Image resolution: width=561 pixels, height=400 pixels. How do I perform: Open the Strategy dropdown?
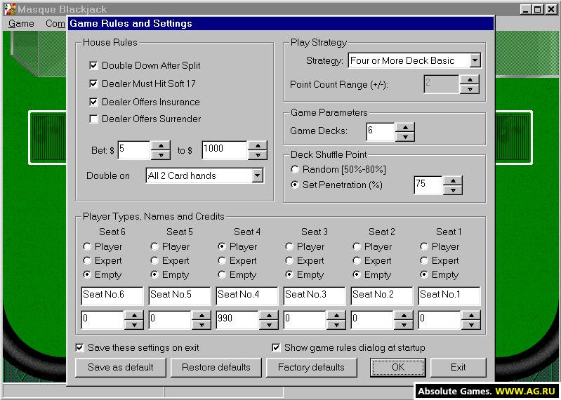475,60
